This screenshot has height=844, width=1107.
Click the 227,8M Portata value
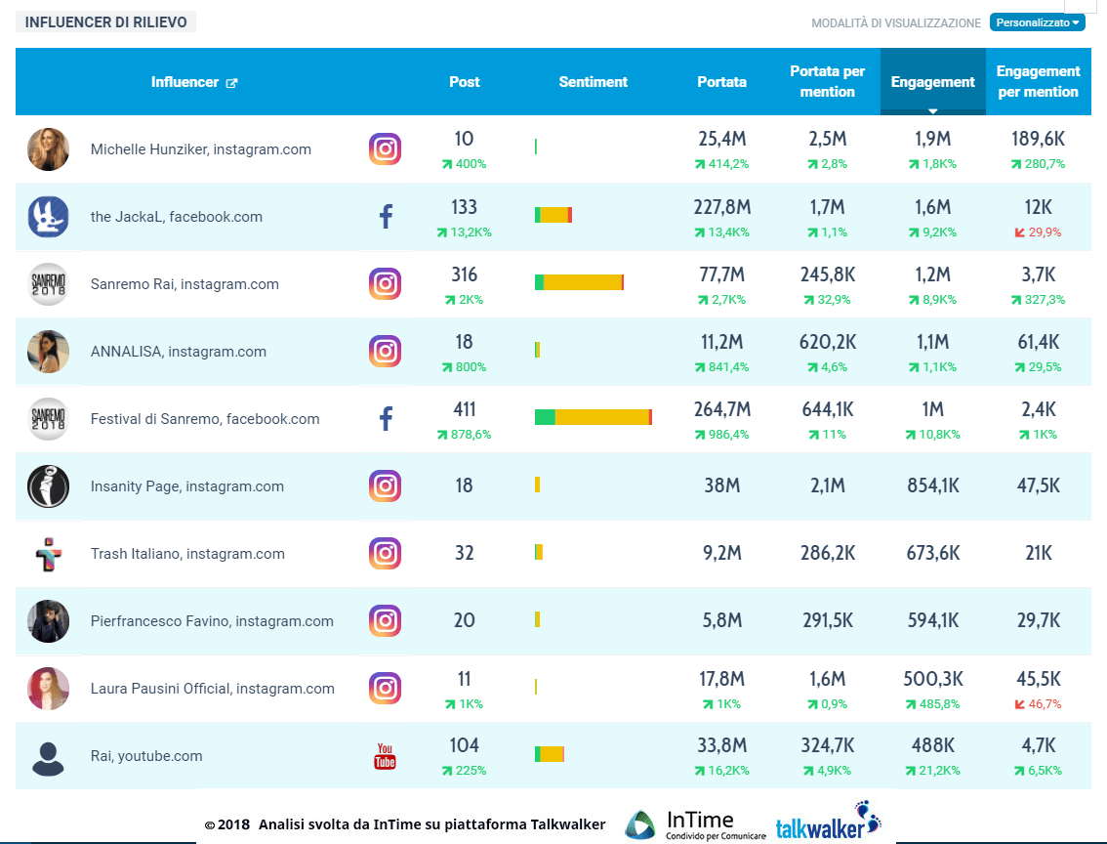tap(721, 207)
